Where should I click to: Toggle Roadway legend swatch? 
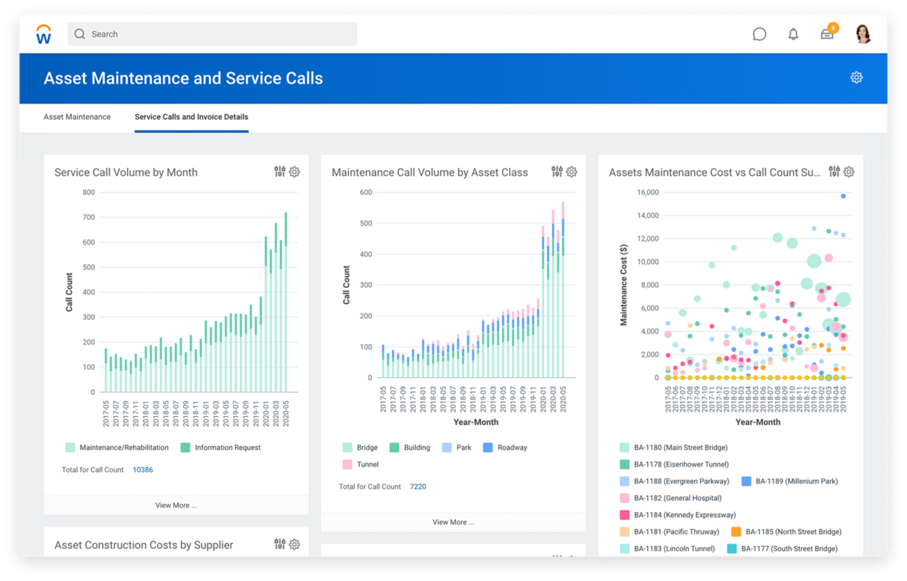488,448
